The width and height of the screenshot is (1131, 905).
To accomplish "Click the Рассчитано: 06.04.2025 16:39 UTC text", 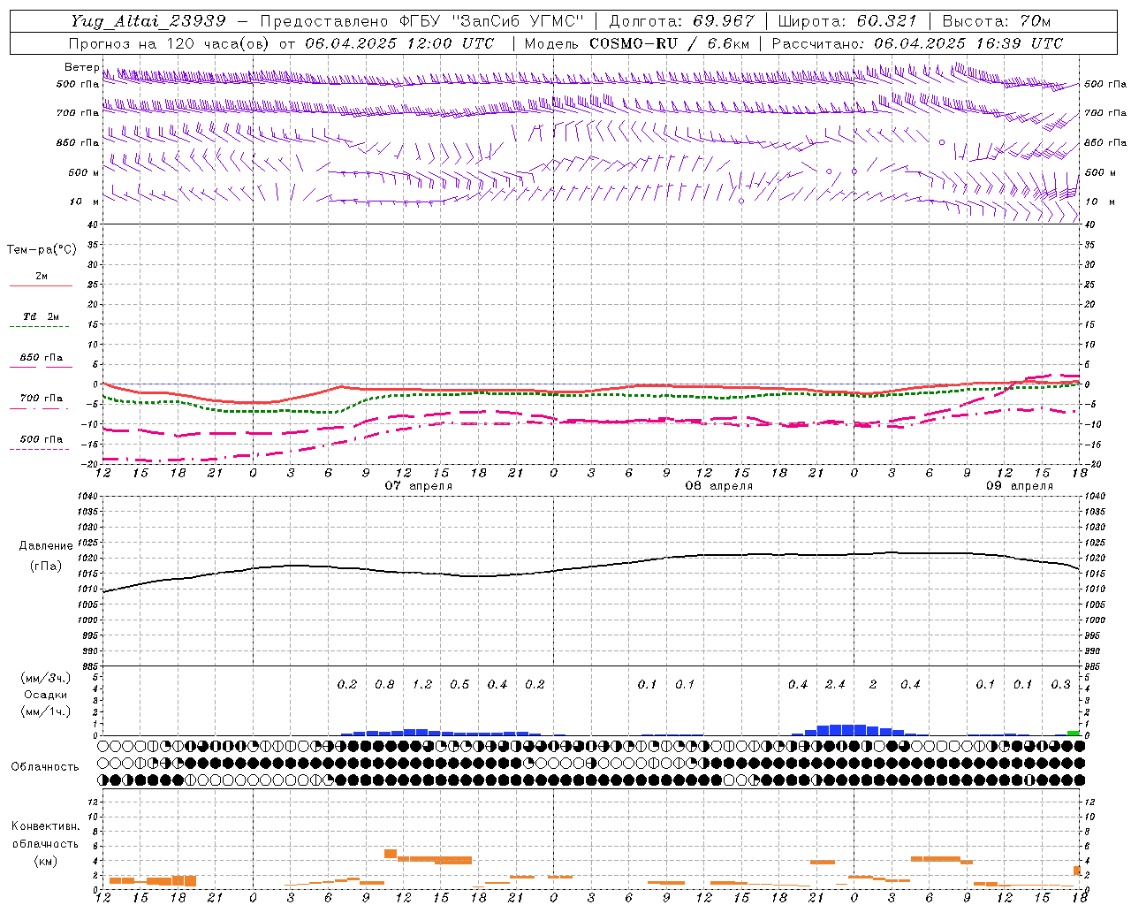I will 917,43.
